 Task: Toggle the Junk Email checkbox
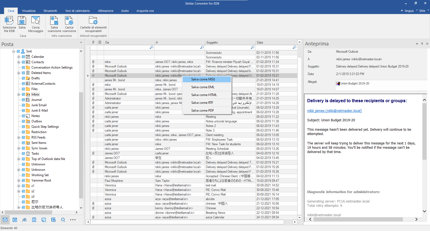23,105
